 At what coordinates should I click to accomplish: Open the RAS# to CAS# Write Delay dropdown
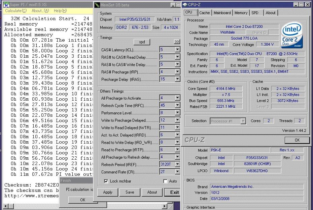pyautogui.click(x=177, y=64)
